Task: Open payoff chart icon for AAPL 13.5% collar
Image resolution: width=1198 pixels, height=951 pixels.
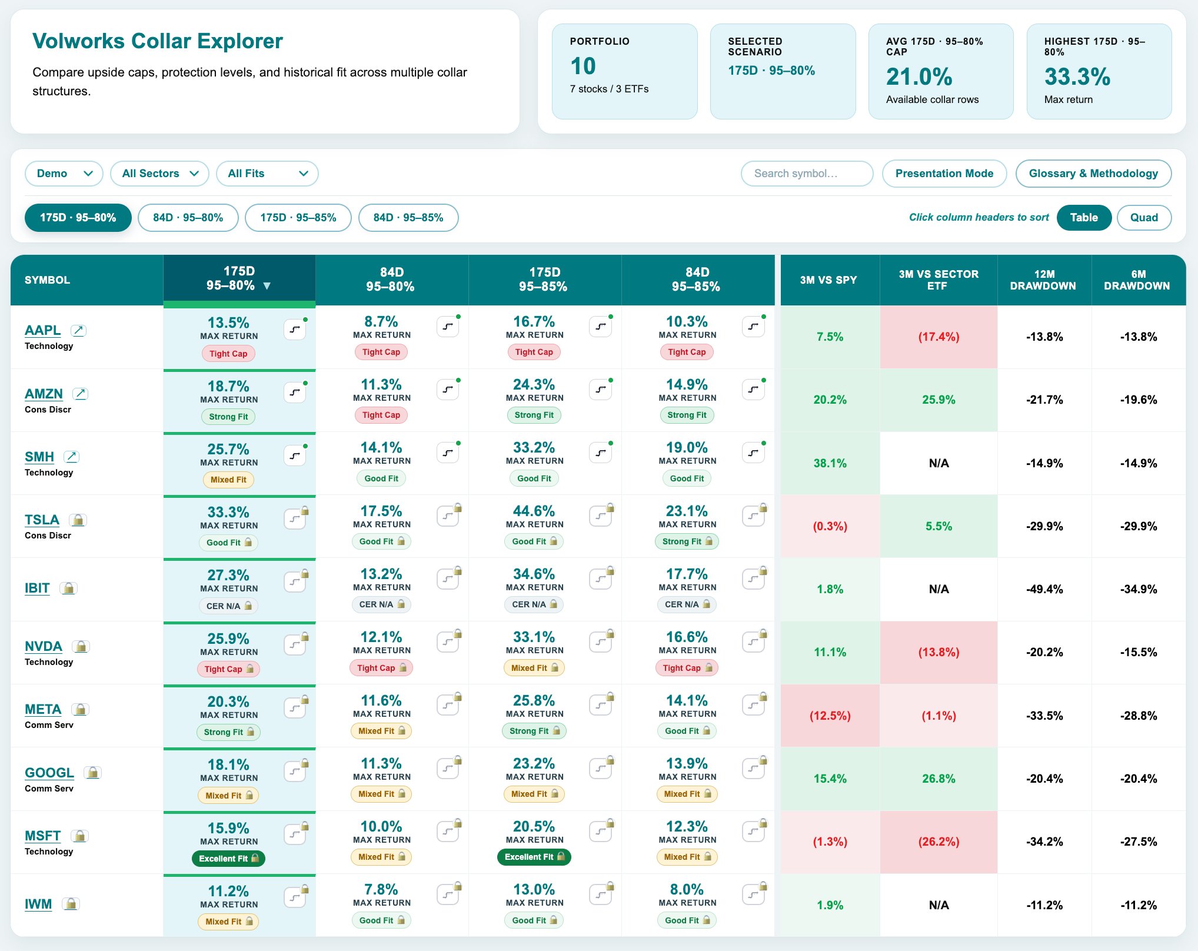Action: tap(295, 330)
